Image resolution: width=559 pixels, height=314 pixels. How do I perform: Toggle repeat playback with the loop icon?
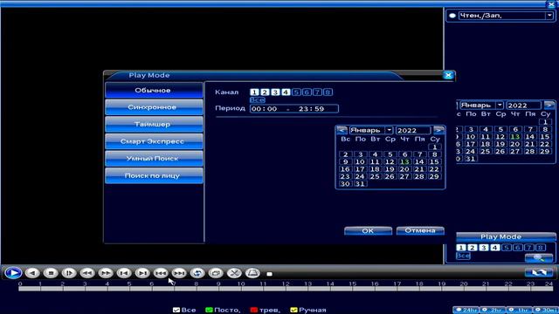point(197,273)
